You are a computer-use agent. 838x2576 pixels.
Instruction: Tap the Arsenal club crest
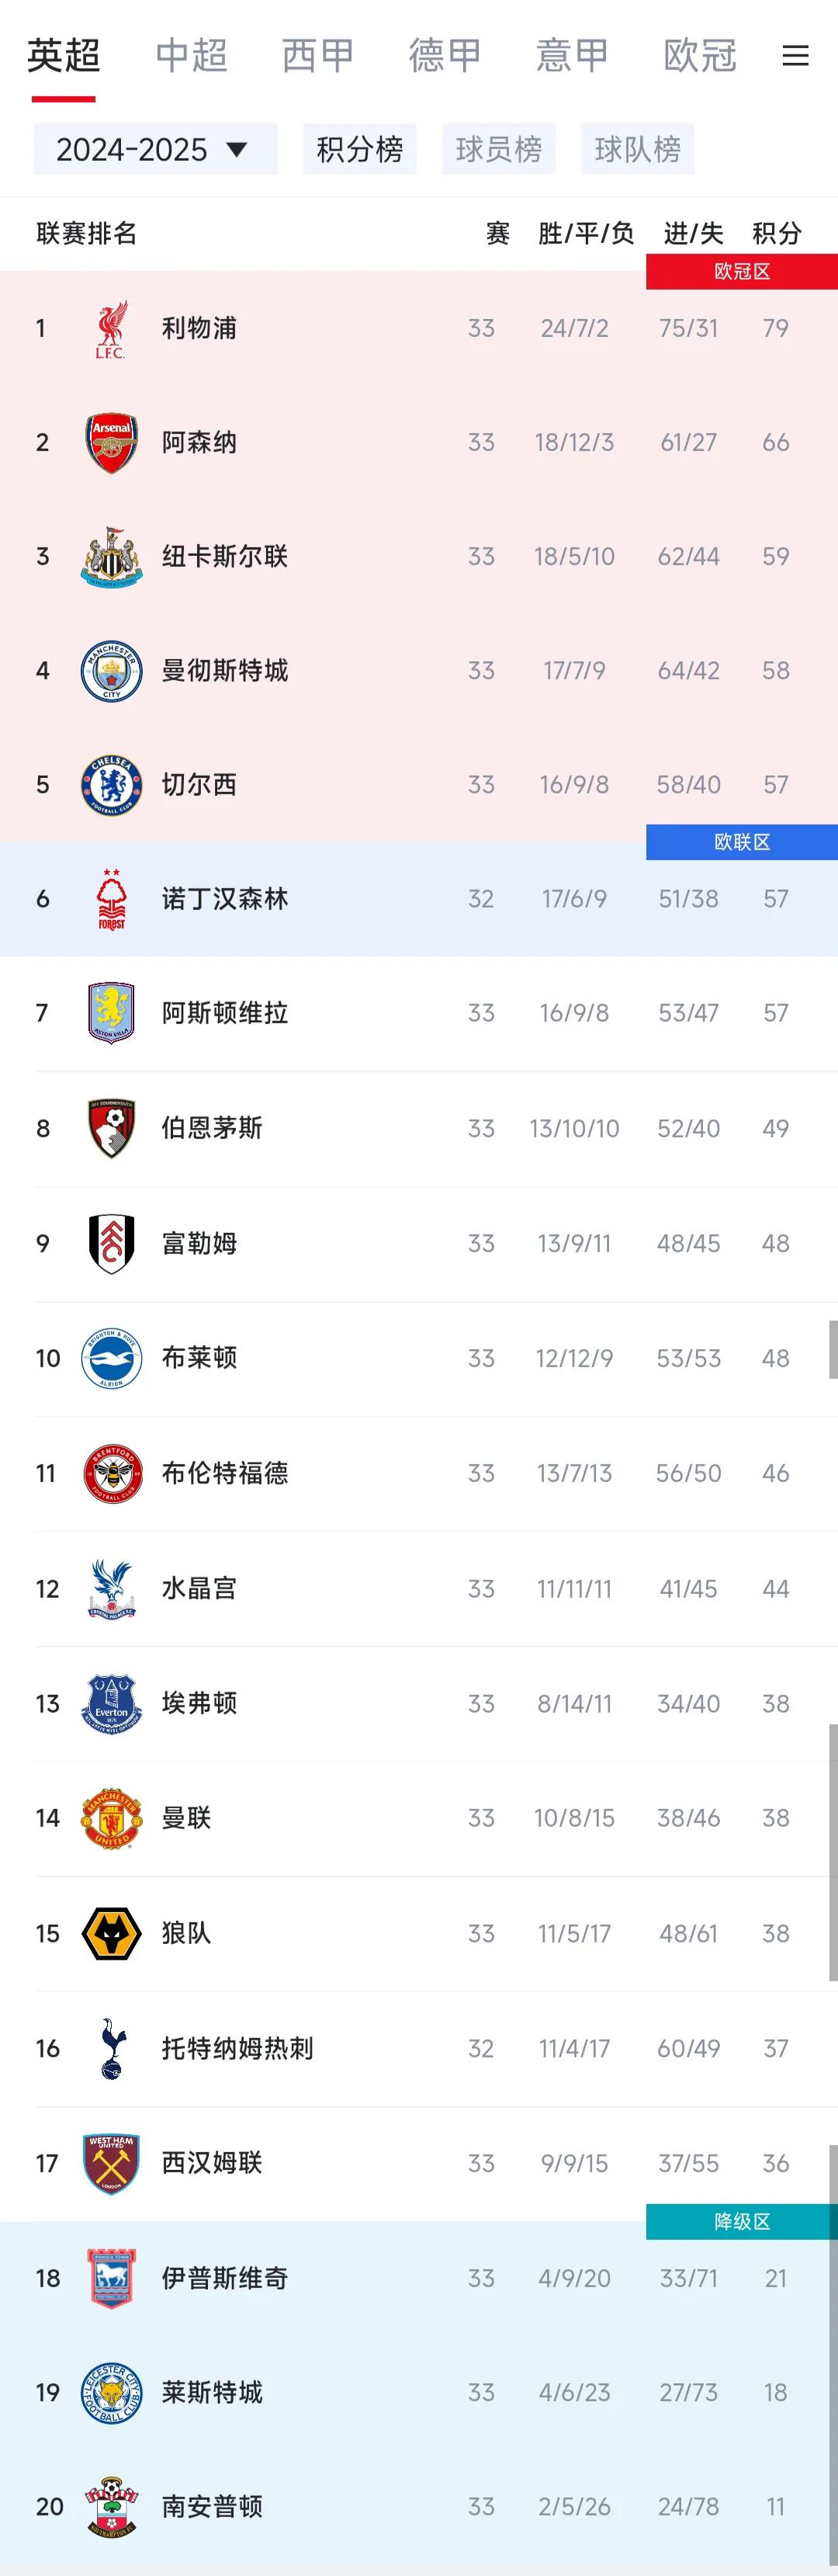111,442
